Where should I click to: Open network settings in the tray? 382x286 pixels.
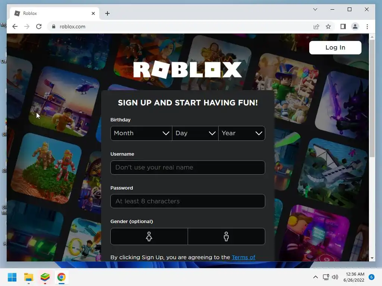(x=326, y=277)
